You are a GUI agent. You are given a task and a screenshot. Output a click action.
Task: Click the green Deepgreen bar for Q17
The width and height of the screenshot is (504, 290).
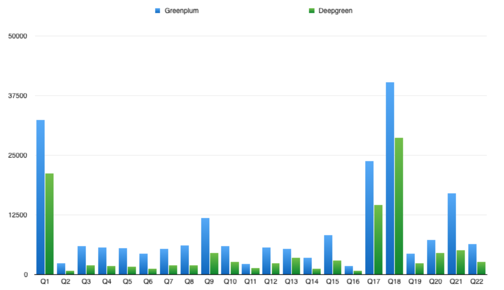[378, 240]
